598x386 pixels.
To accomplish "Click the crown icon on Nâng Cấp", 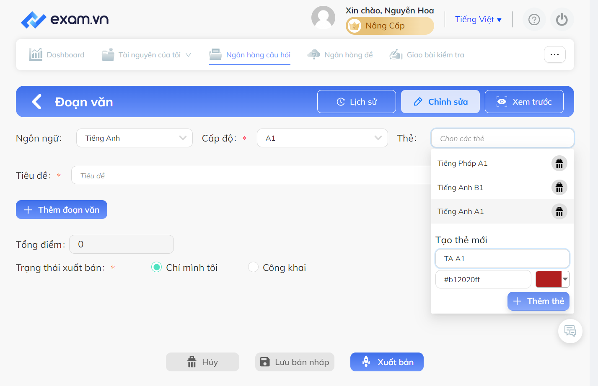I will (x=355, y=26).
